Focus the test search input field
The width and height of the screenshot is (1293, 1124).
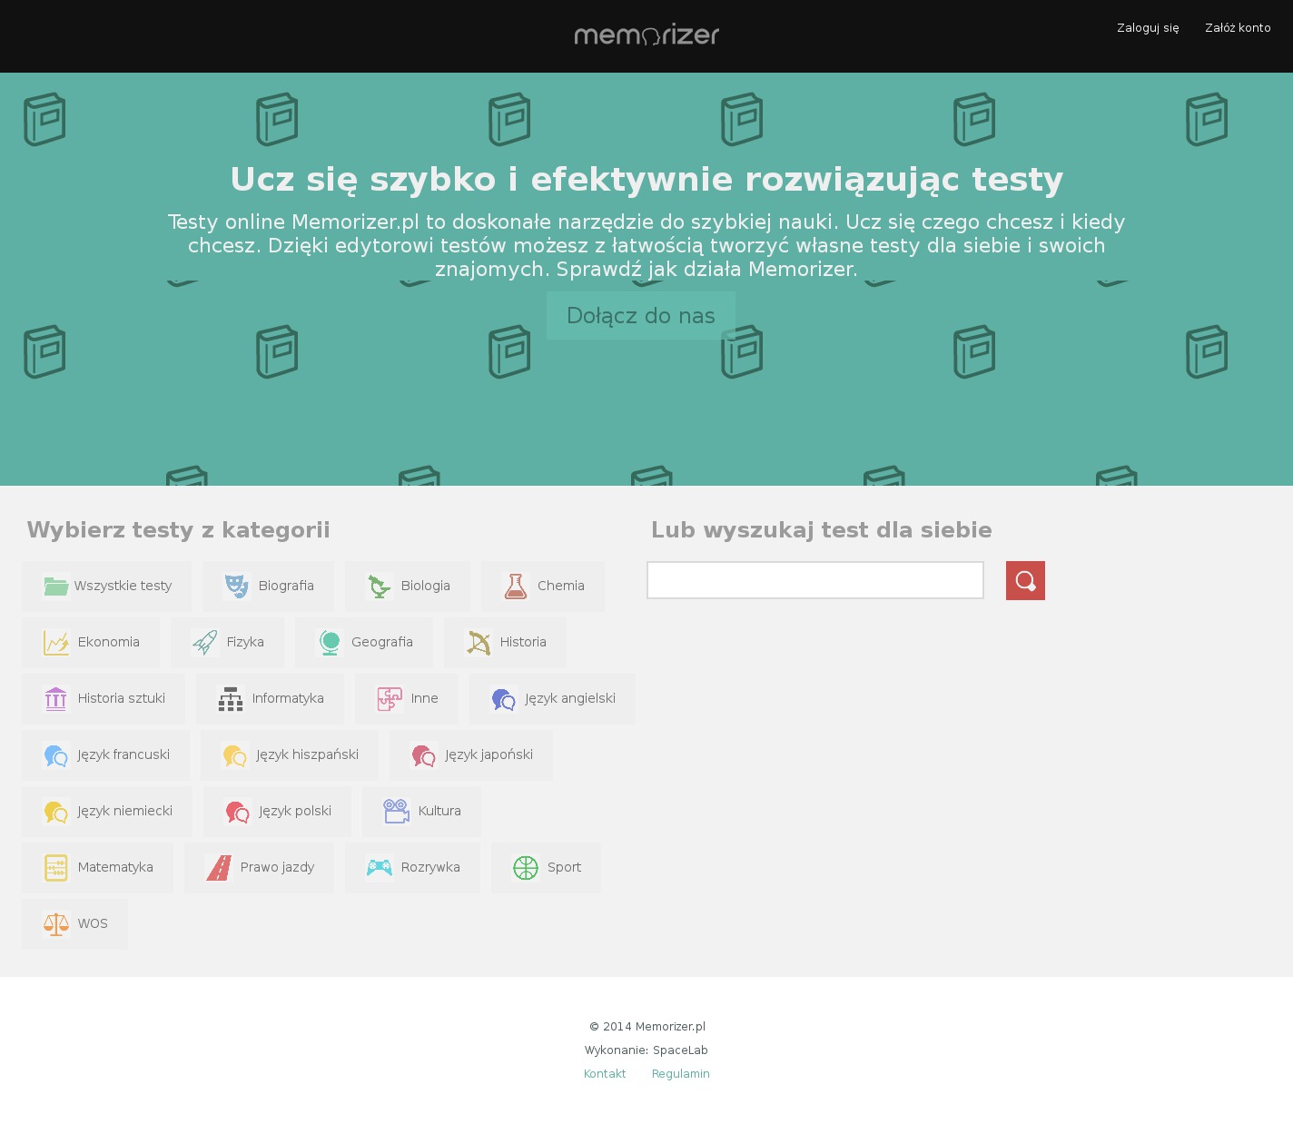(x=814, y=581)
